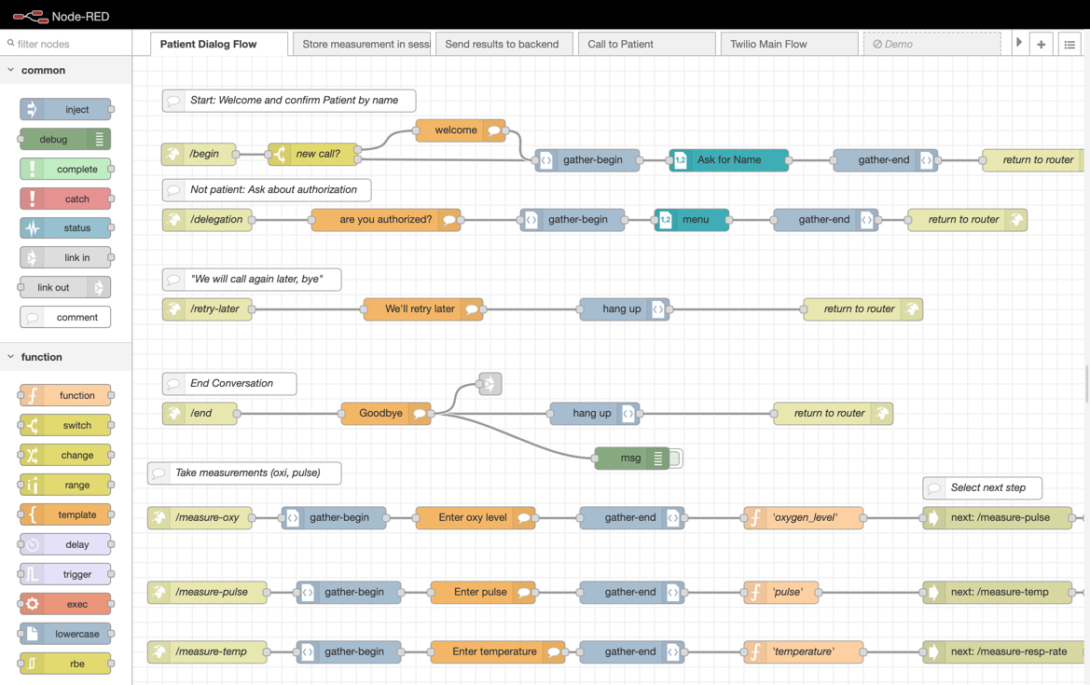Select the exec node in palette
1090x685 pixels.
click(65, 605)
